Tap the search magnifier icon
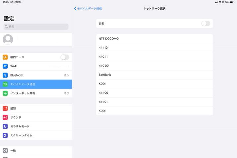Image resolution: width=237 pixels, height=158 pixels. click(x=6, y=26)
